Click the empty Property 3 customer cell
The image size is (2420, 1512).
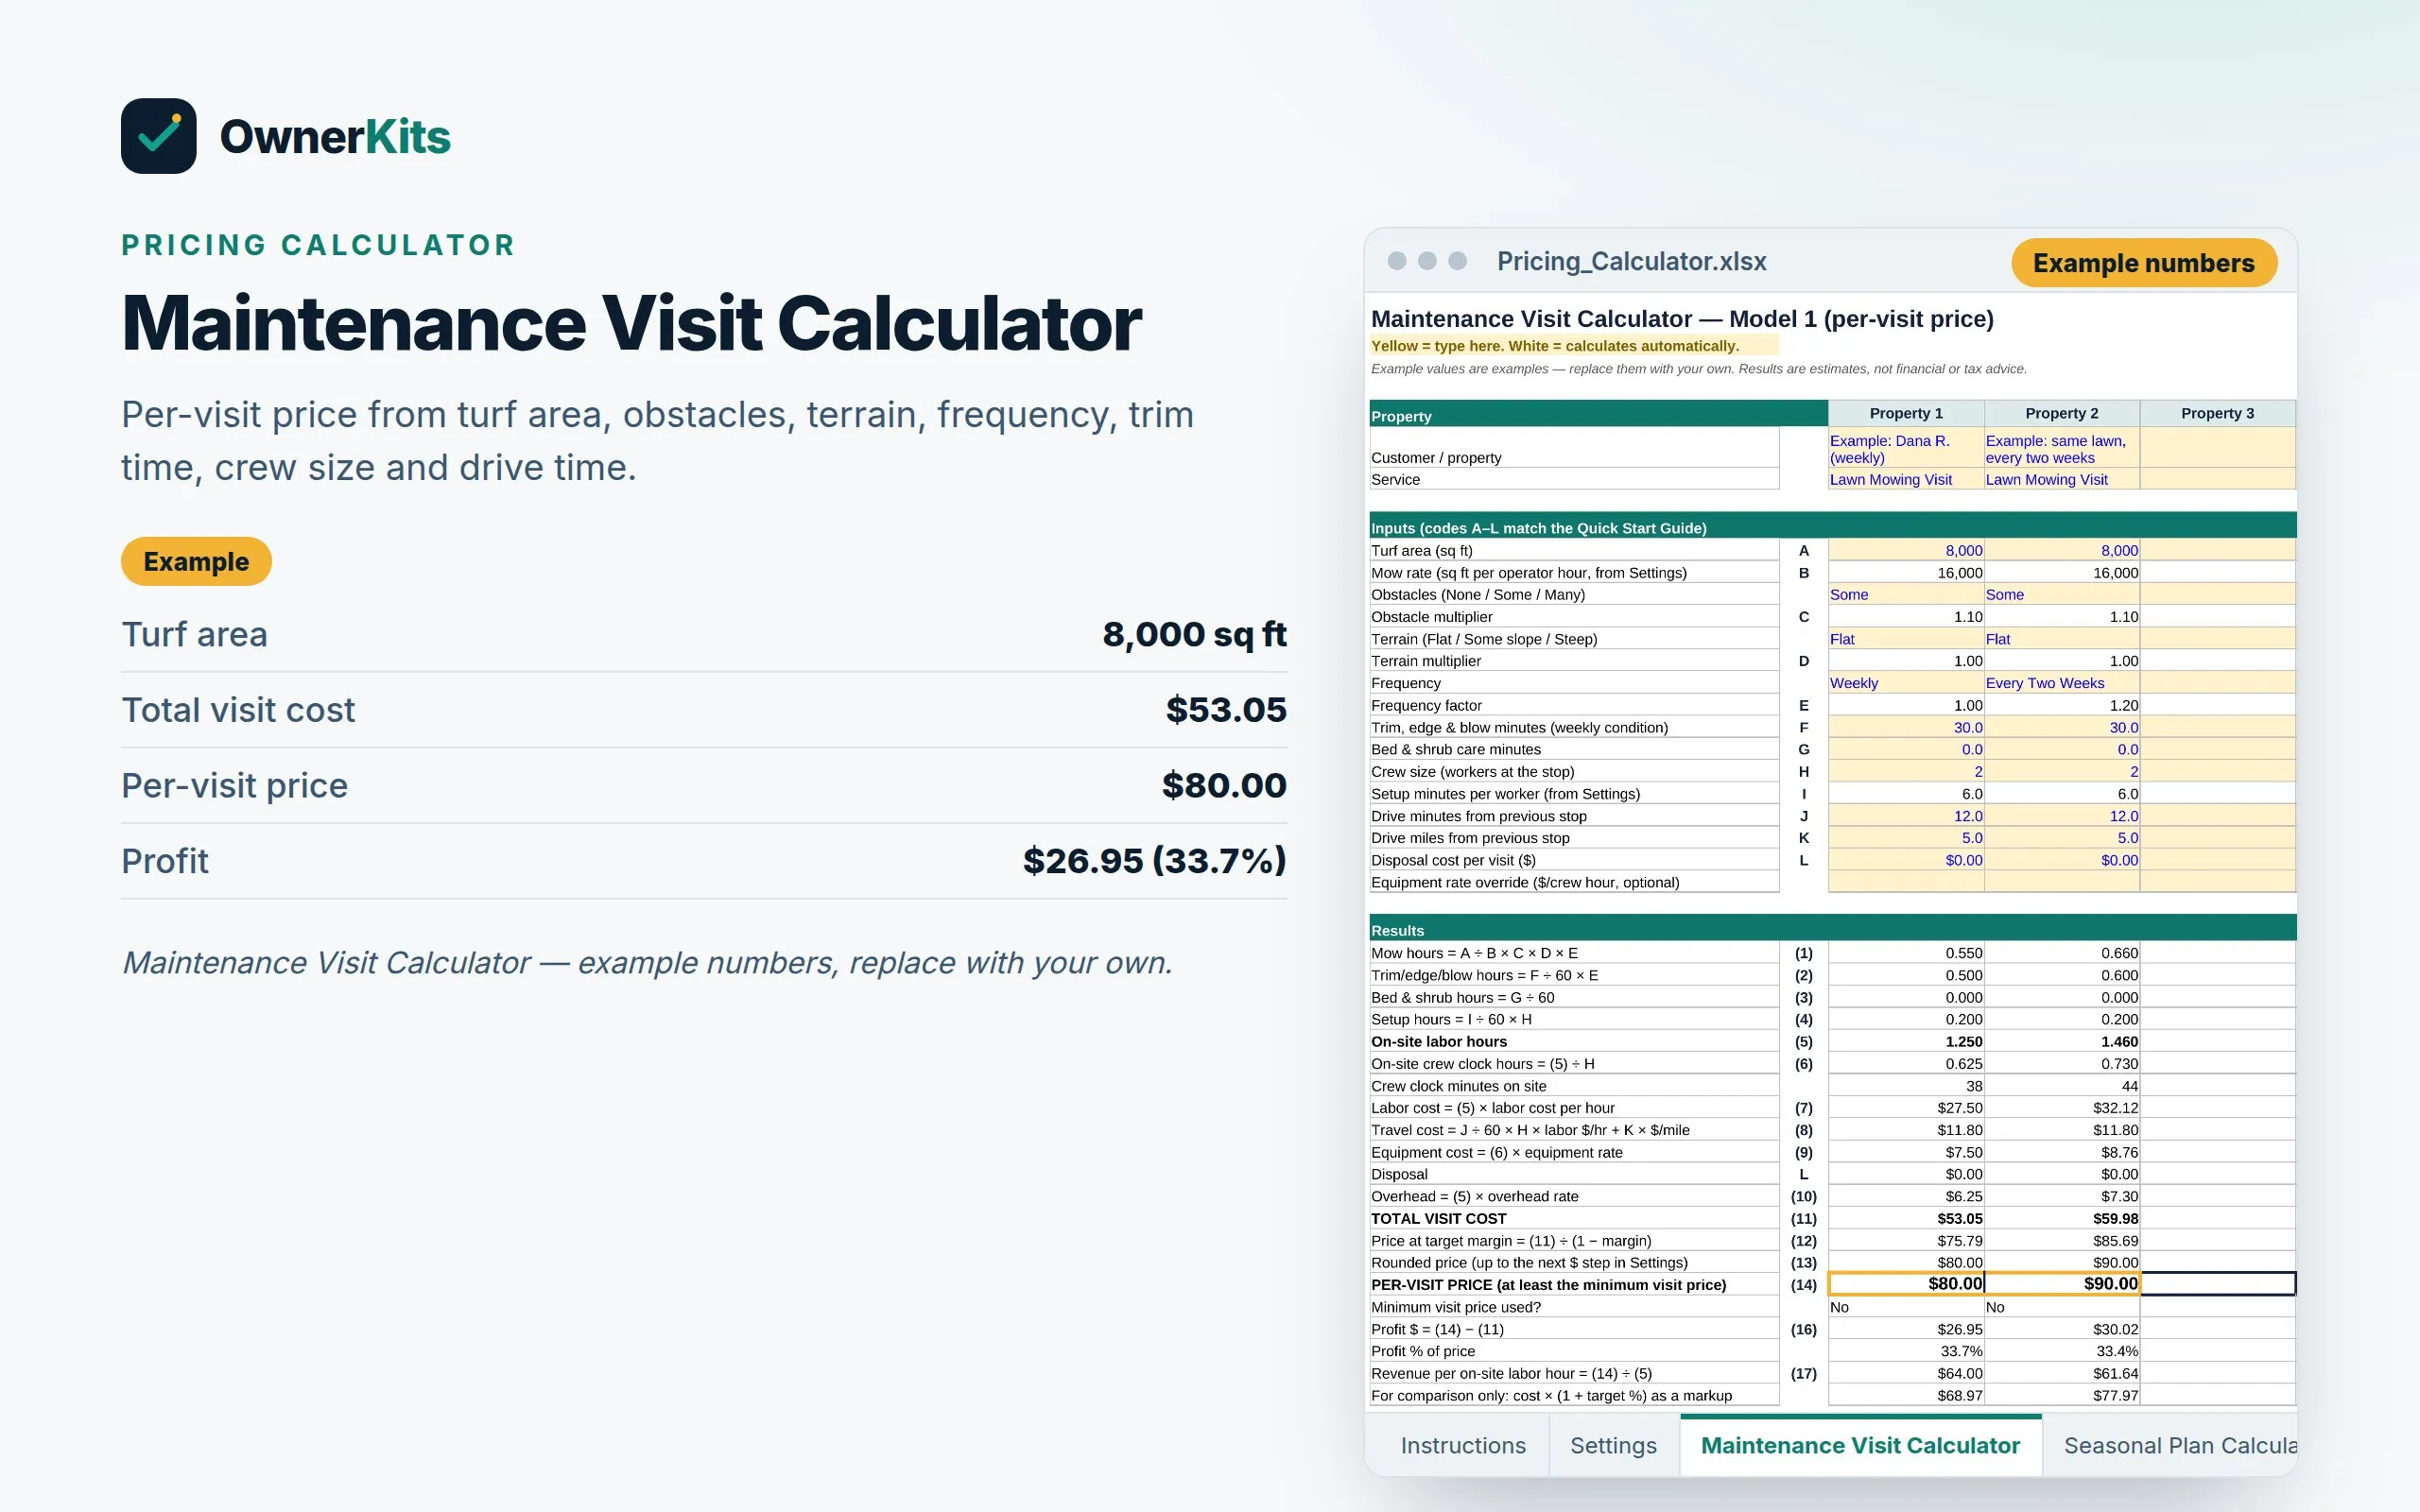pyautogui.click(x=2218, y=448)
